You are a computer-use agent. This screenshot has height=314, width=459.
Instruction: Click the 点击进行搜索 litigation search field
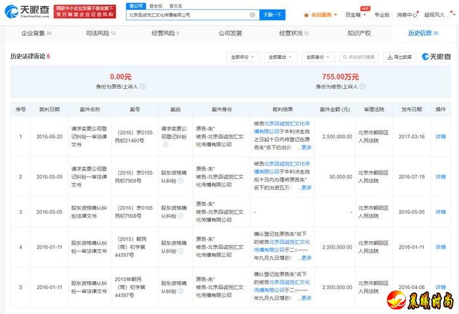359,57
